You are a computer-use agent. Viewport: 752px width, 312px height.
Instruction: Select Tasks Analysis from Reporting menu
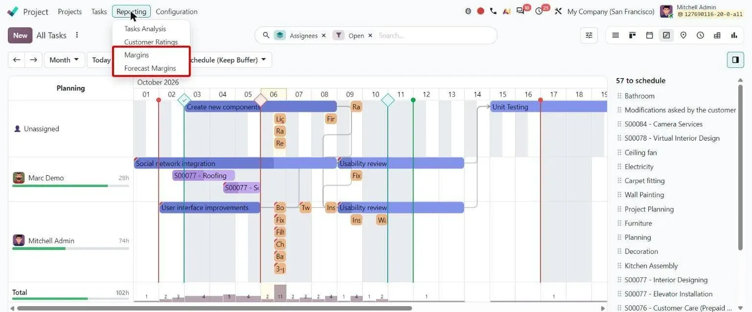145,29
